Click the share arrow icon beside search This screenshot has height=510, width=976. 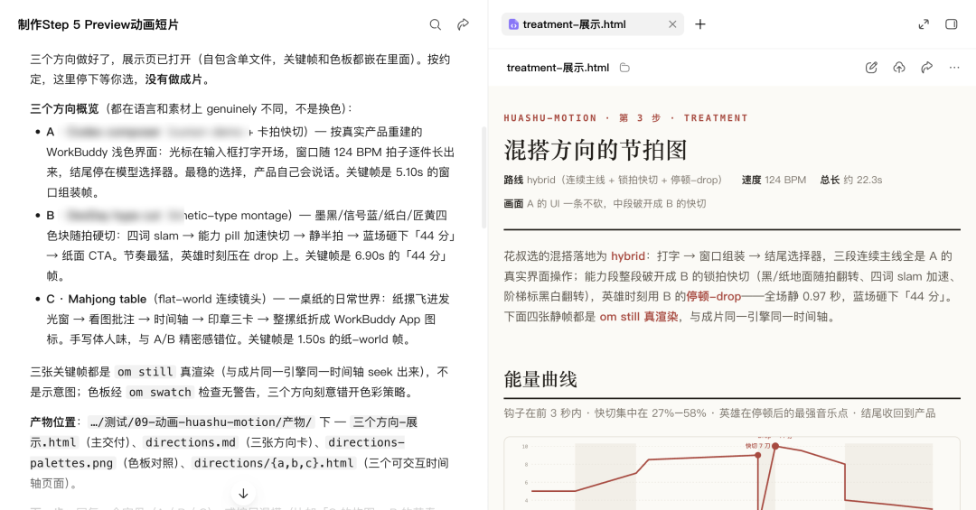(463, 24)
